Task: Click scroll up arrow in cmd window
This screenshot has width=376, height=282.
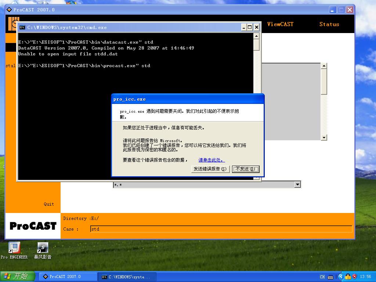Action: (256, 36)
